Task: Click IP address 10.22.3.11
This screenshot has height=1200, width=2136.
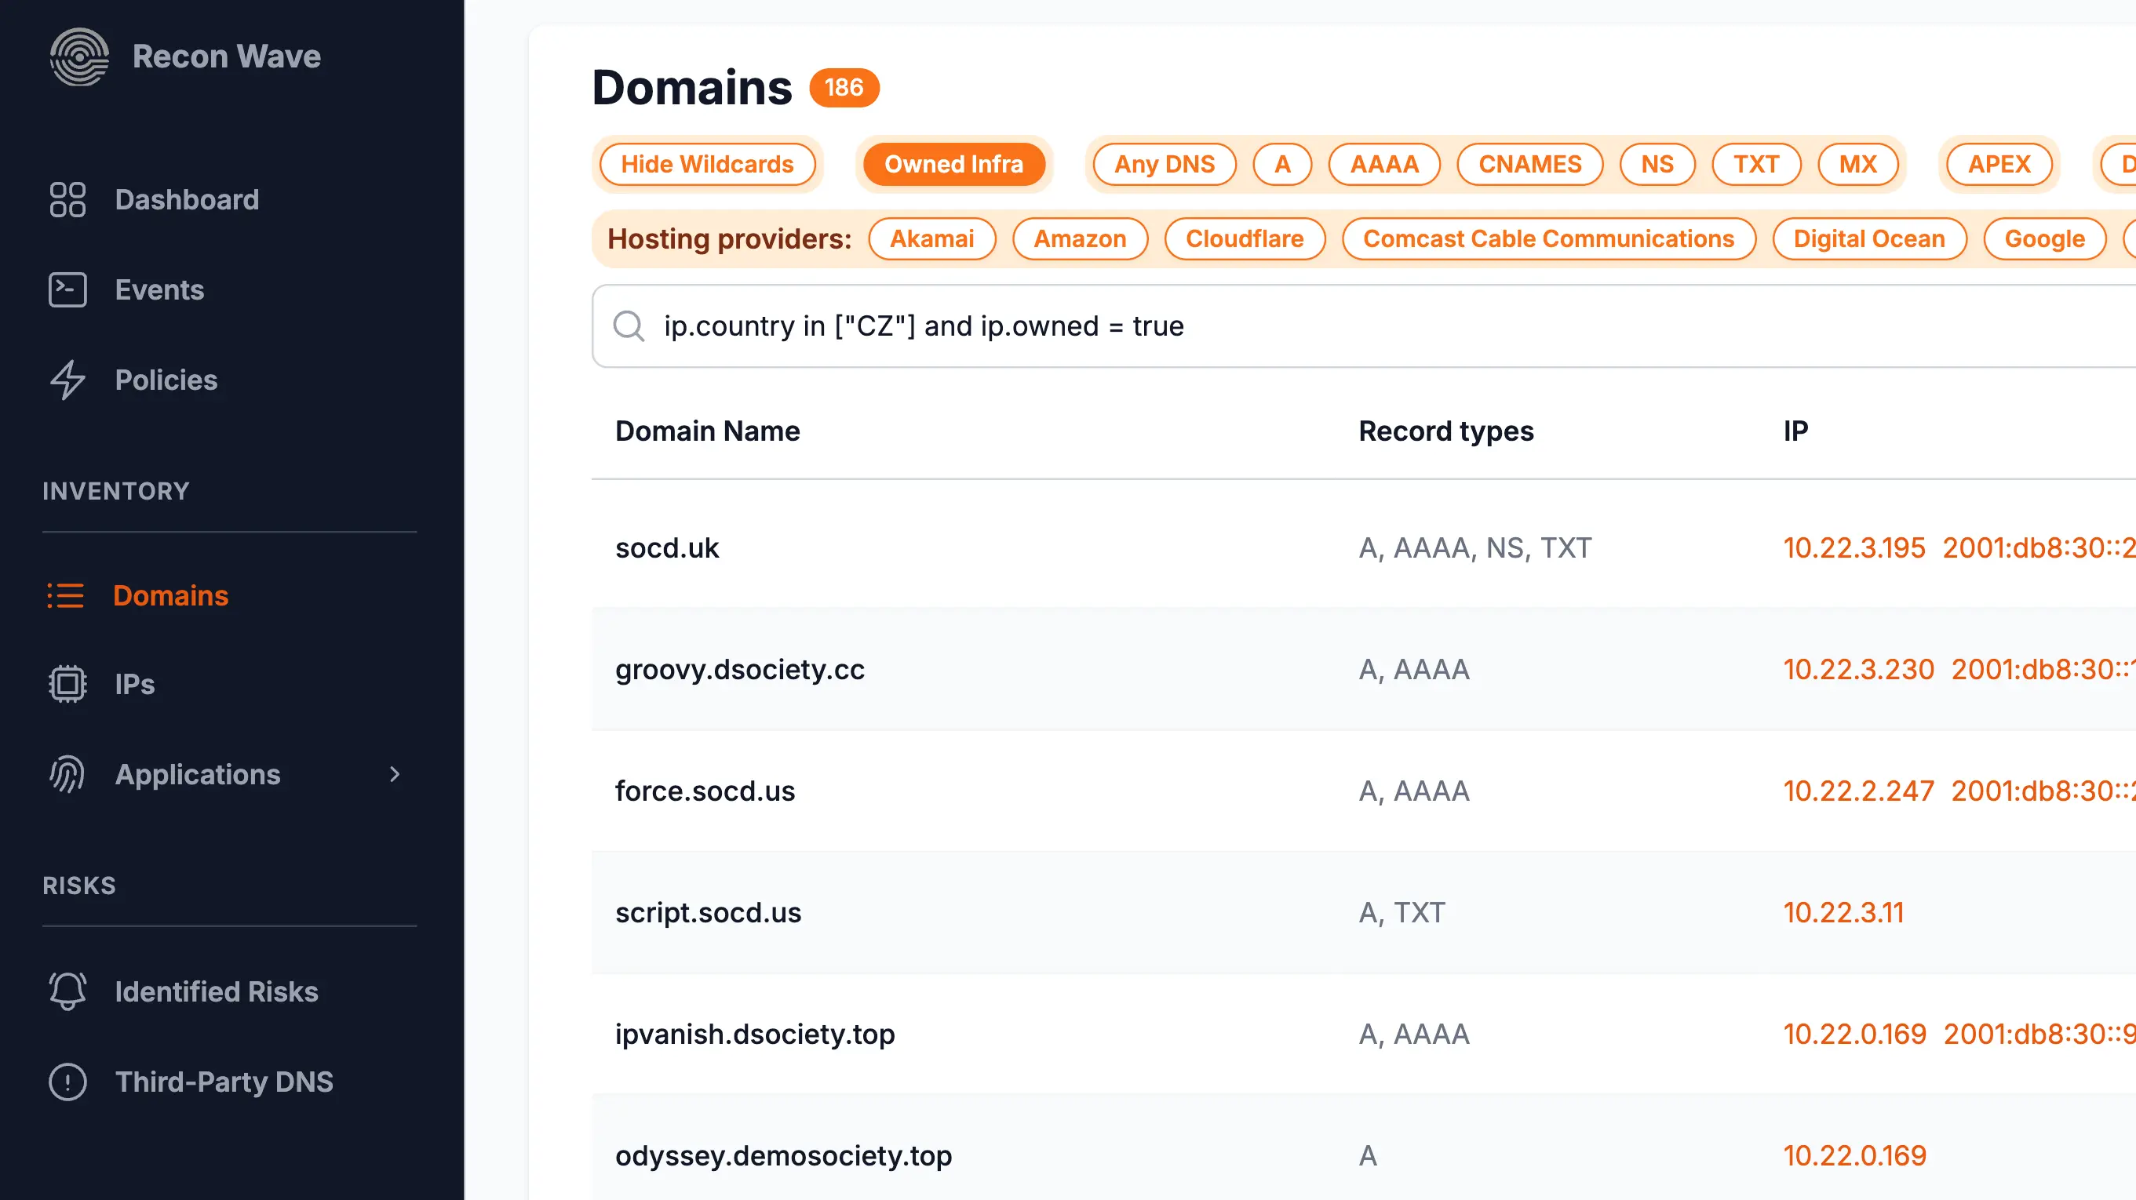Action: pos(1843,912)
